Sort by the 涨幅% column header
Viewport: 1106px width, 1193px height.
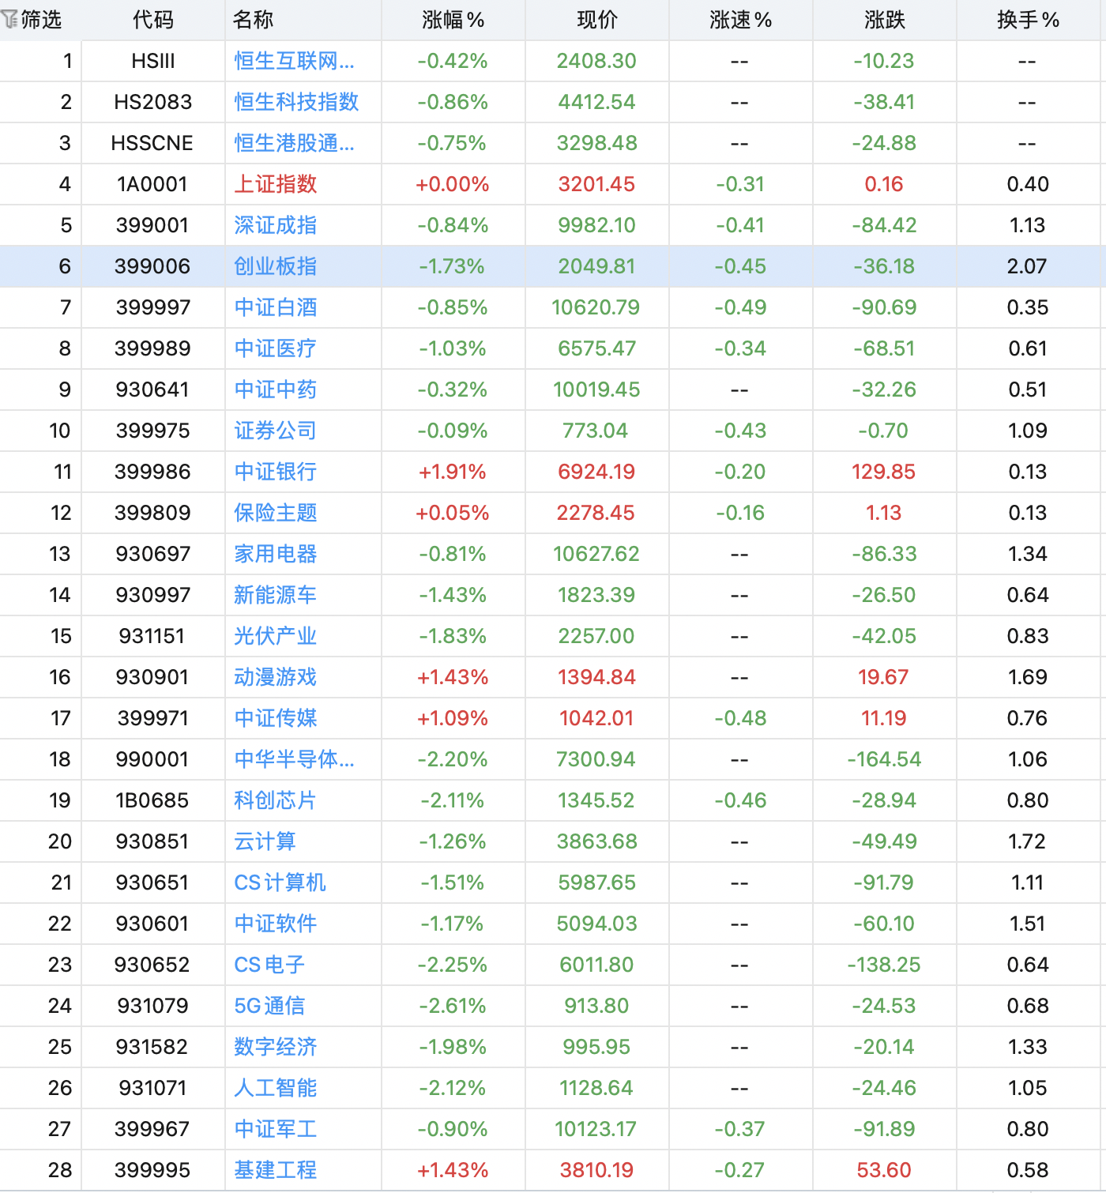[453, 20]
